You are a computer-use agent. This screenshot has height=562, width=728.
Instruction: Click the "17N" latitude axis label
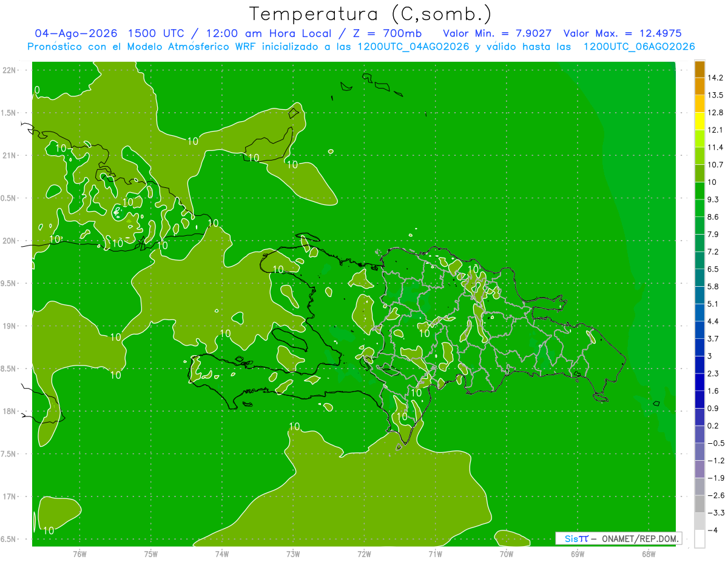(10, 497)
